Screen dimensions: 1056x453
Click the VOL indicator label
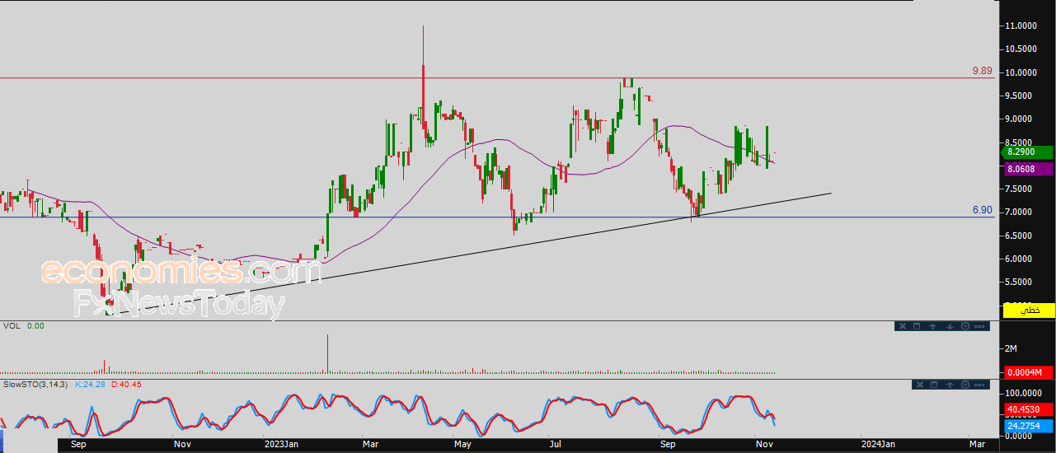[x=12, y=326]
